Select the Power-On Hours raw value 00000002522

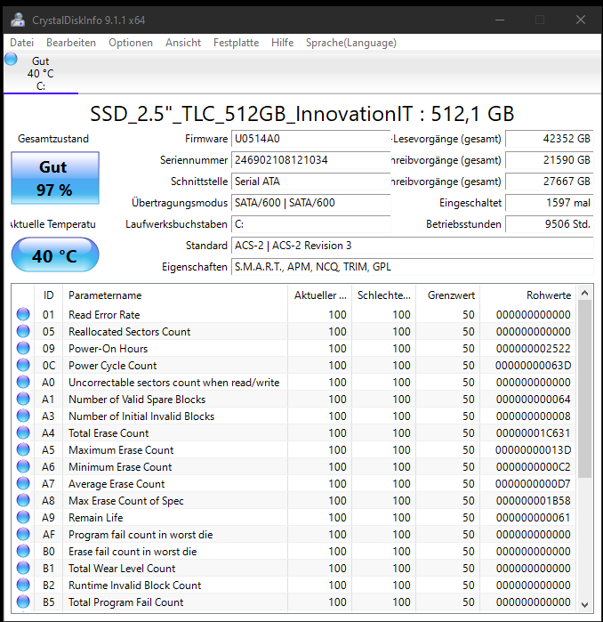[534, 348]
